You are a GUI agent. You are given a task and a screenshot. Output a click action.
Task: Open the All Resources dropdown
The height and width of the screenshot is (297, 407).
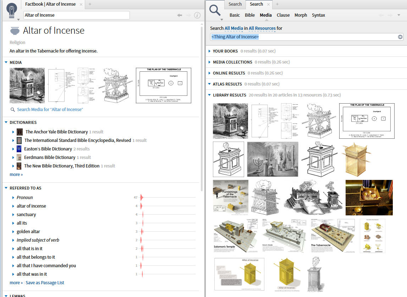point(262,28)
